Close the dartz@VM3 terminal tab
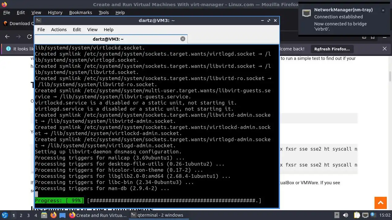 183,39
